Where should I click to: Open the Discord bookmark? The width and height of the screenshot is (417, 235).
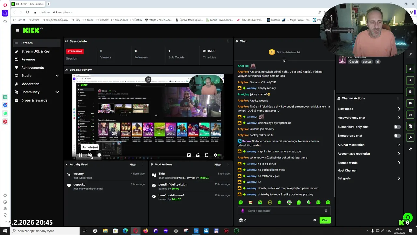(273, 20)
